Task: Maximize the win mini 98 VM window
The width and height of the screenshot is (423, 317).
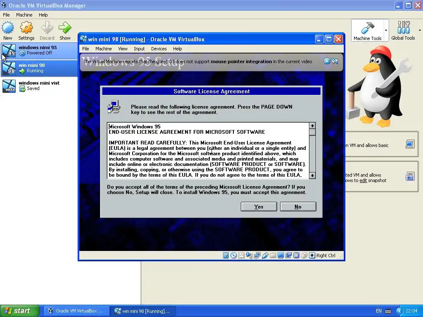Action: pos(329,39)
